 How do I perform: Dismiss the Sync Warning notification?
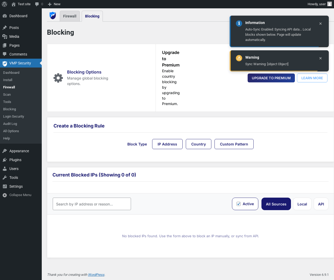point(320,58)
